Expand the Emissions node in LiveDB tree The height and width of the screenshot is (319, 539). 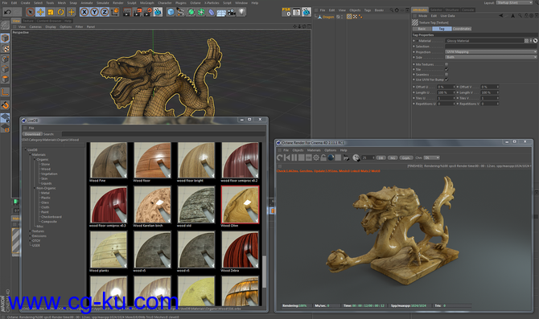(30, 236)
